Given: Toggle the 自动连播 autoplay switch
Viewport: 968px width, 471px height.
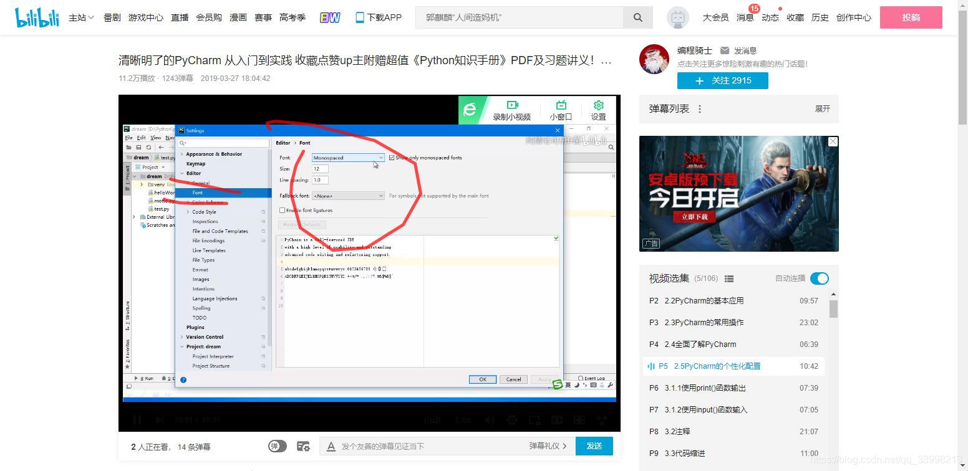Looking at the screenshot, I should click(x=820, y=278).
